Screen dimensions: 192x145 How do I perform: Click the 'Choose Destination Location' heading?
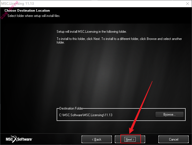click(x=27, y=11)
